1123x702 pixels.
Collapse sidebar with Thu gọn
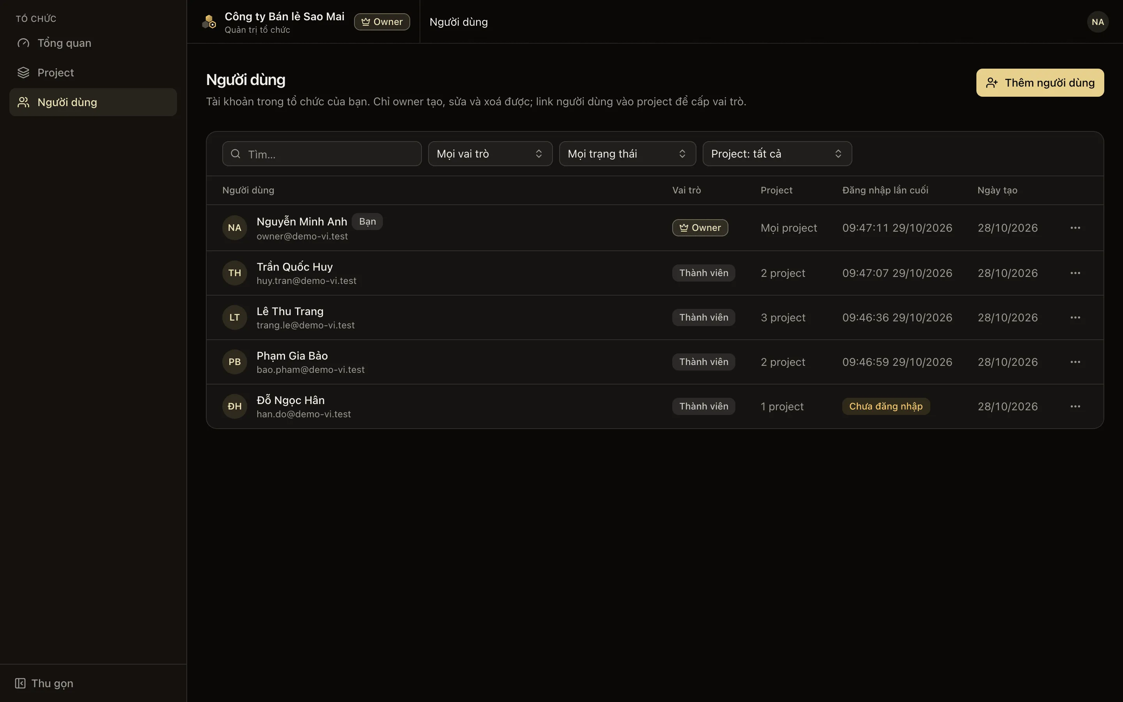[x=44, y=683]
